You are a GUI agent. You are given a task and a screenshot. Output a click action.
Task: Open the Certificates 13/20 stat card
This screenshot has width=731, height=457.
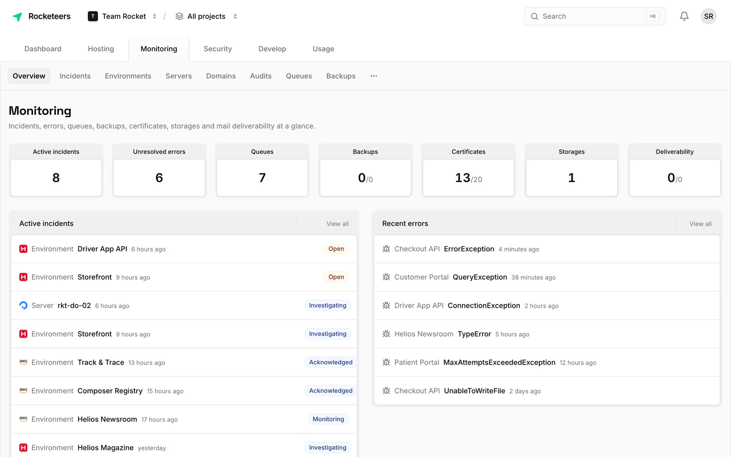pyautogui.click(x=469, y=170)
